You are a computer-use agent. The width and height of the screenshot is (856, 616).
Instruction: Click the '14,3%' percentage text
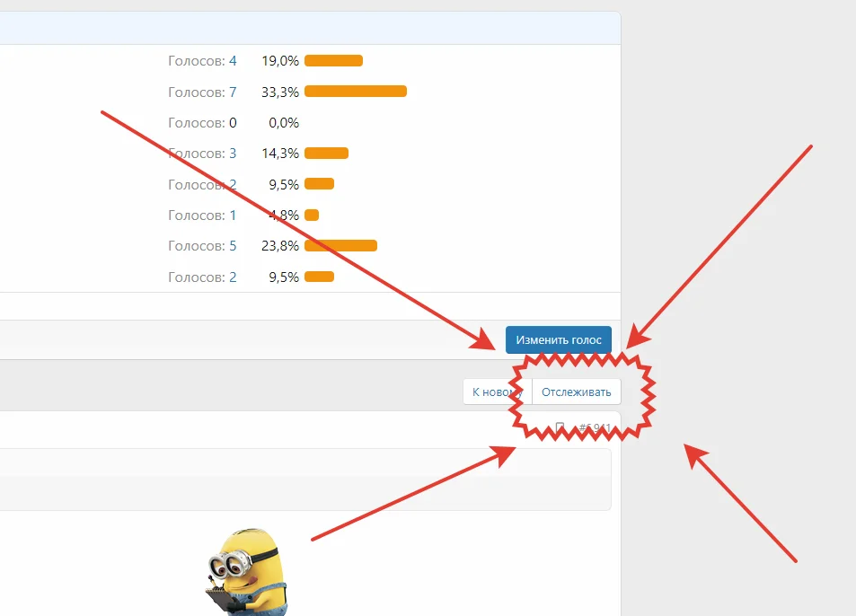280,154
